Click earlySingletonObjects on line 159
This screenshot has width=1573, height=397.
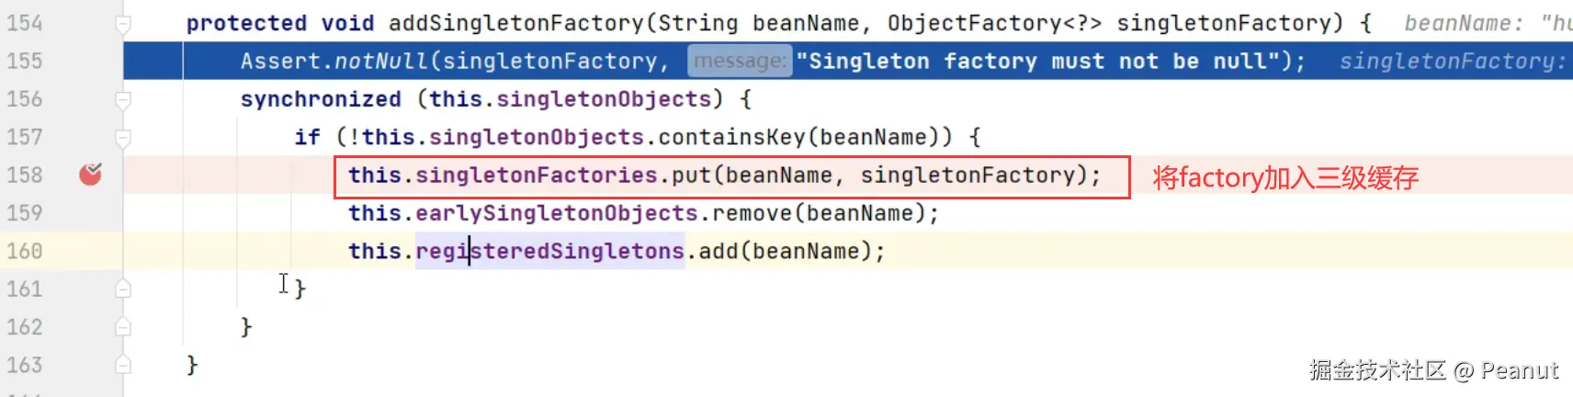pyautogui.click(x=557, y=213)
